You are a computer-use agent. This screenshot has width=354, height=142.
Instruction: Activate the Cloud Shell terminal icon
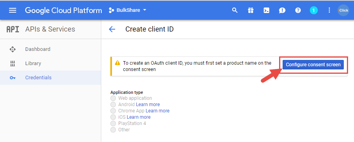tap(266, 10)
